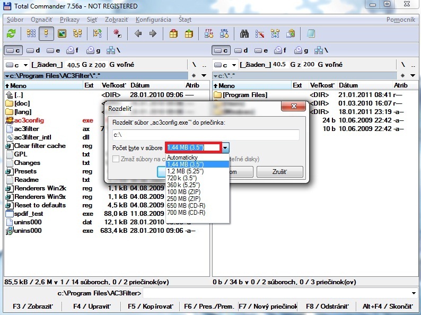Open the directory tree view icon
The height and width of the screenshot is (315, 421).
[x=77, y=33]
